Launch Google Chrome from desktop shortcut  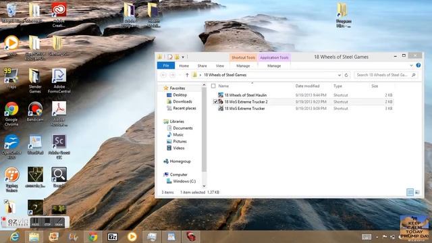click(x=11, y=114)
